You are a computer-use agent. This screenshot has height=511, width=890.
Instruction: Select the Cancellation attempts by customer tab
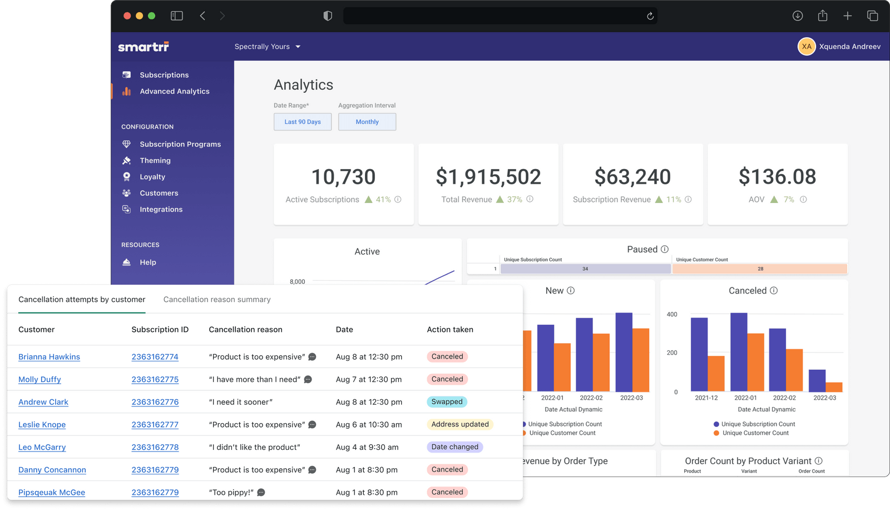click(81, 299)
